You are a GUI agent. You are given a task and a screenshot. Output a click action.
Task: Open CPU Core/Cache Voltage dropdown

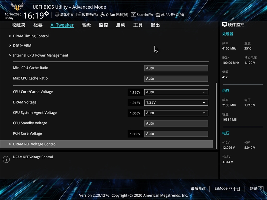pos(176,92)
